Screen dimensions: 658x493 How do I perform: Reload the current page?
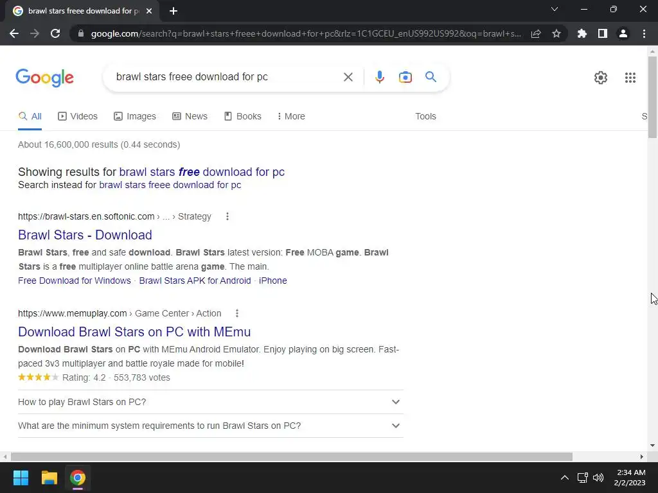[55, 33]
